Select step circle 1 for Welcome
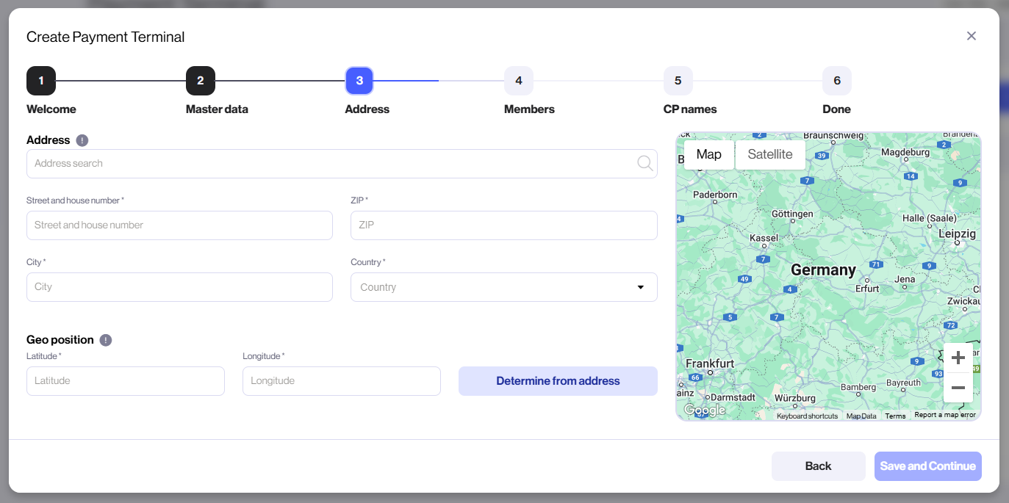 click(x=41, y=81)
